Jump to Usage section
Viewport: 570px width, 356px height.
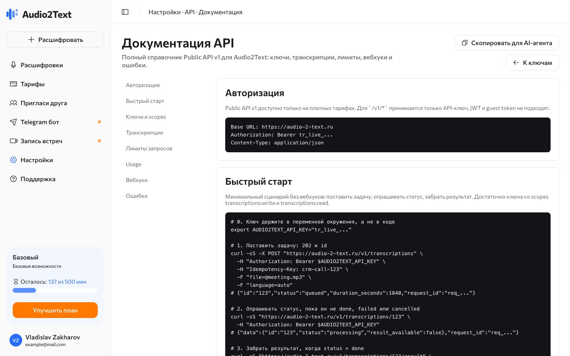point(133,164)
